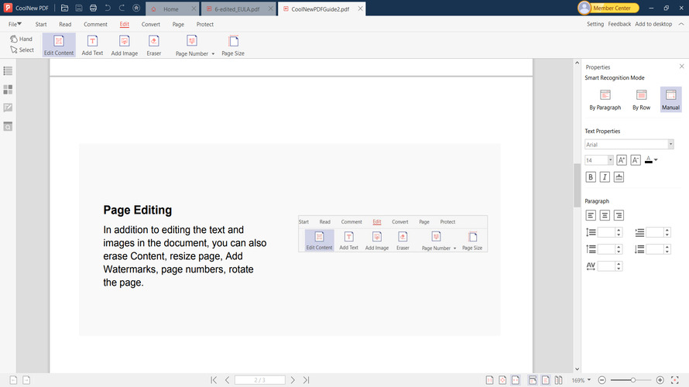This screenshot has height=387, width=689.
Task: Click the print icon in title bar
Action: coord(93,8)
